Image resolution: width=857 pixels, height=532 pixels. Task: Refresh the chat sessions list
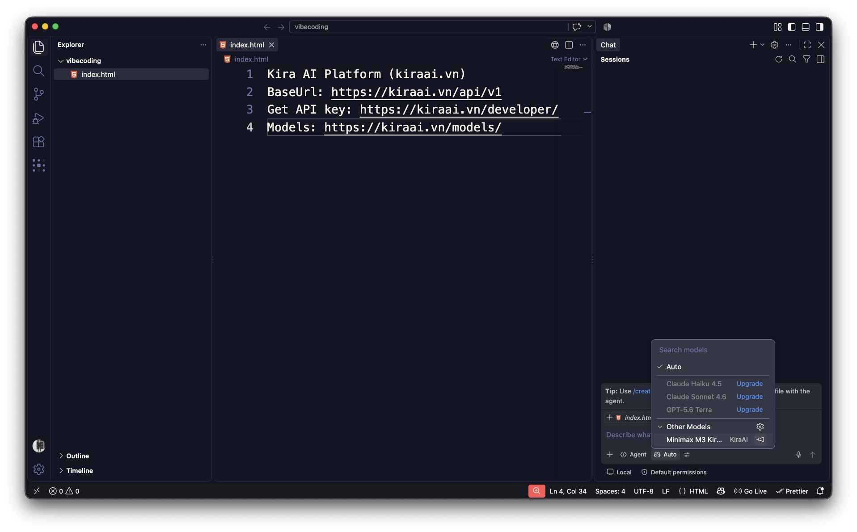pyautogui.click(x=778, y=59)
